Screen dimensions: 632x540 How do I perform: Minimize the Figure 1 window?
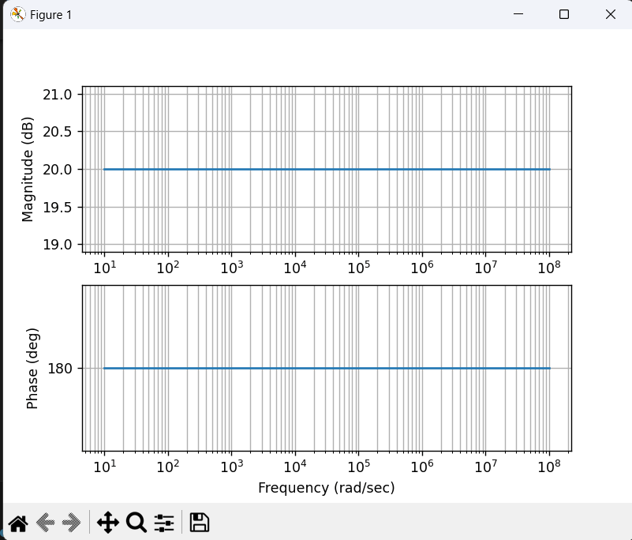click(x=518, y=14)
